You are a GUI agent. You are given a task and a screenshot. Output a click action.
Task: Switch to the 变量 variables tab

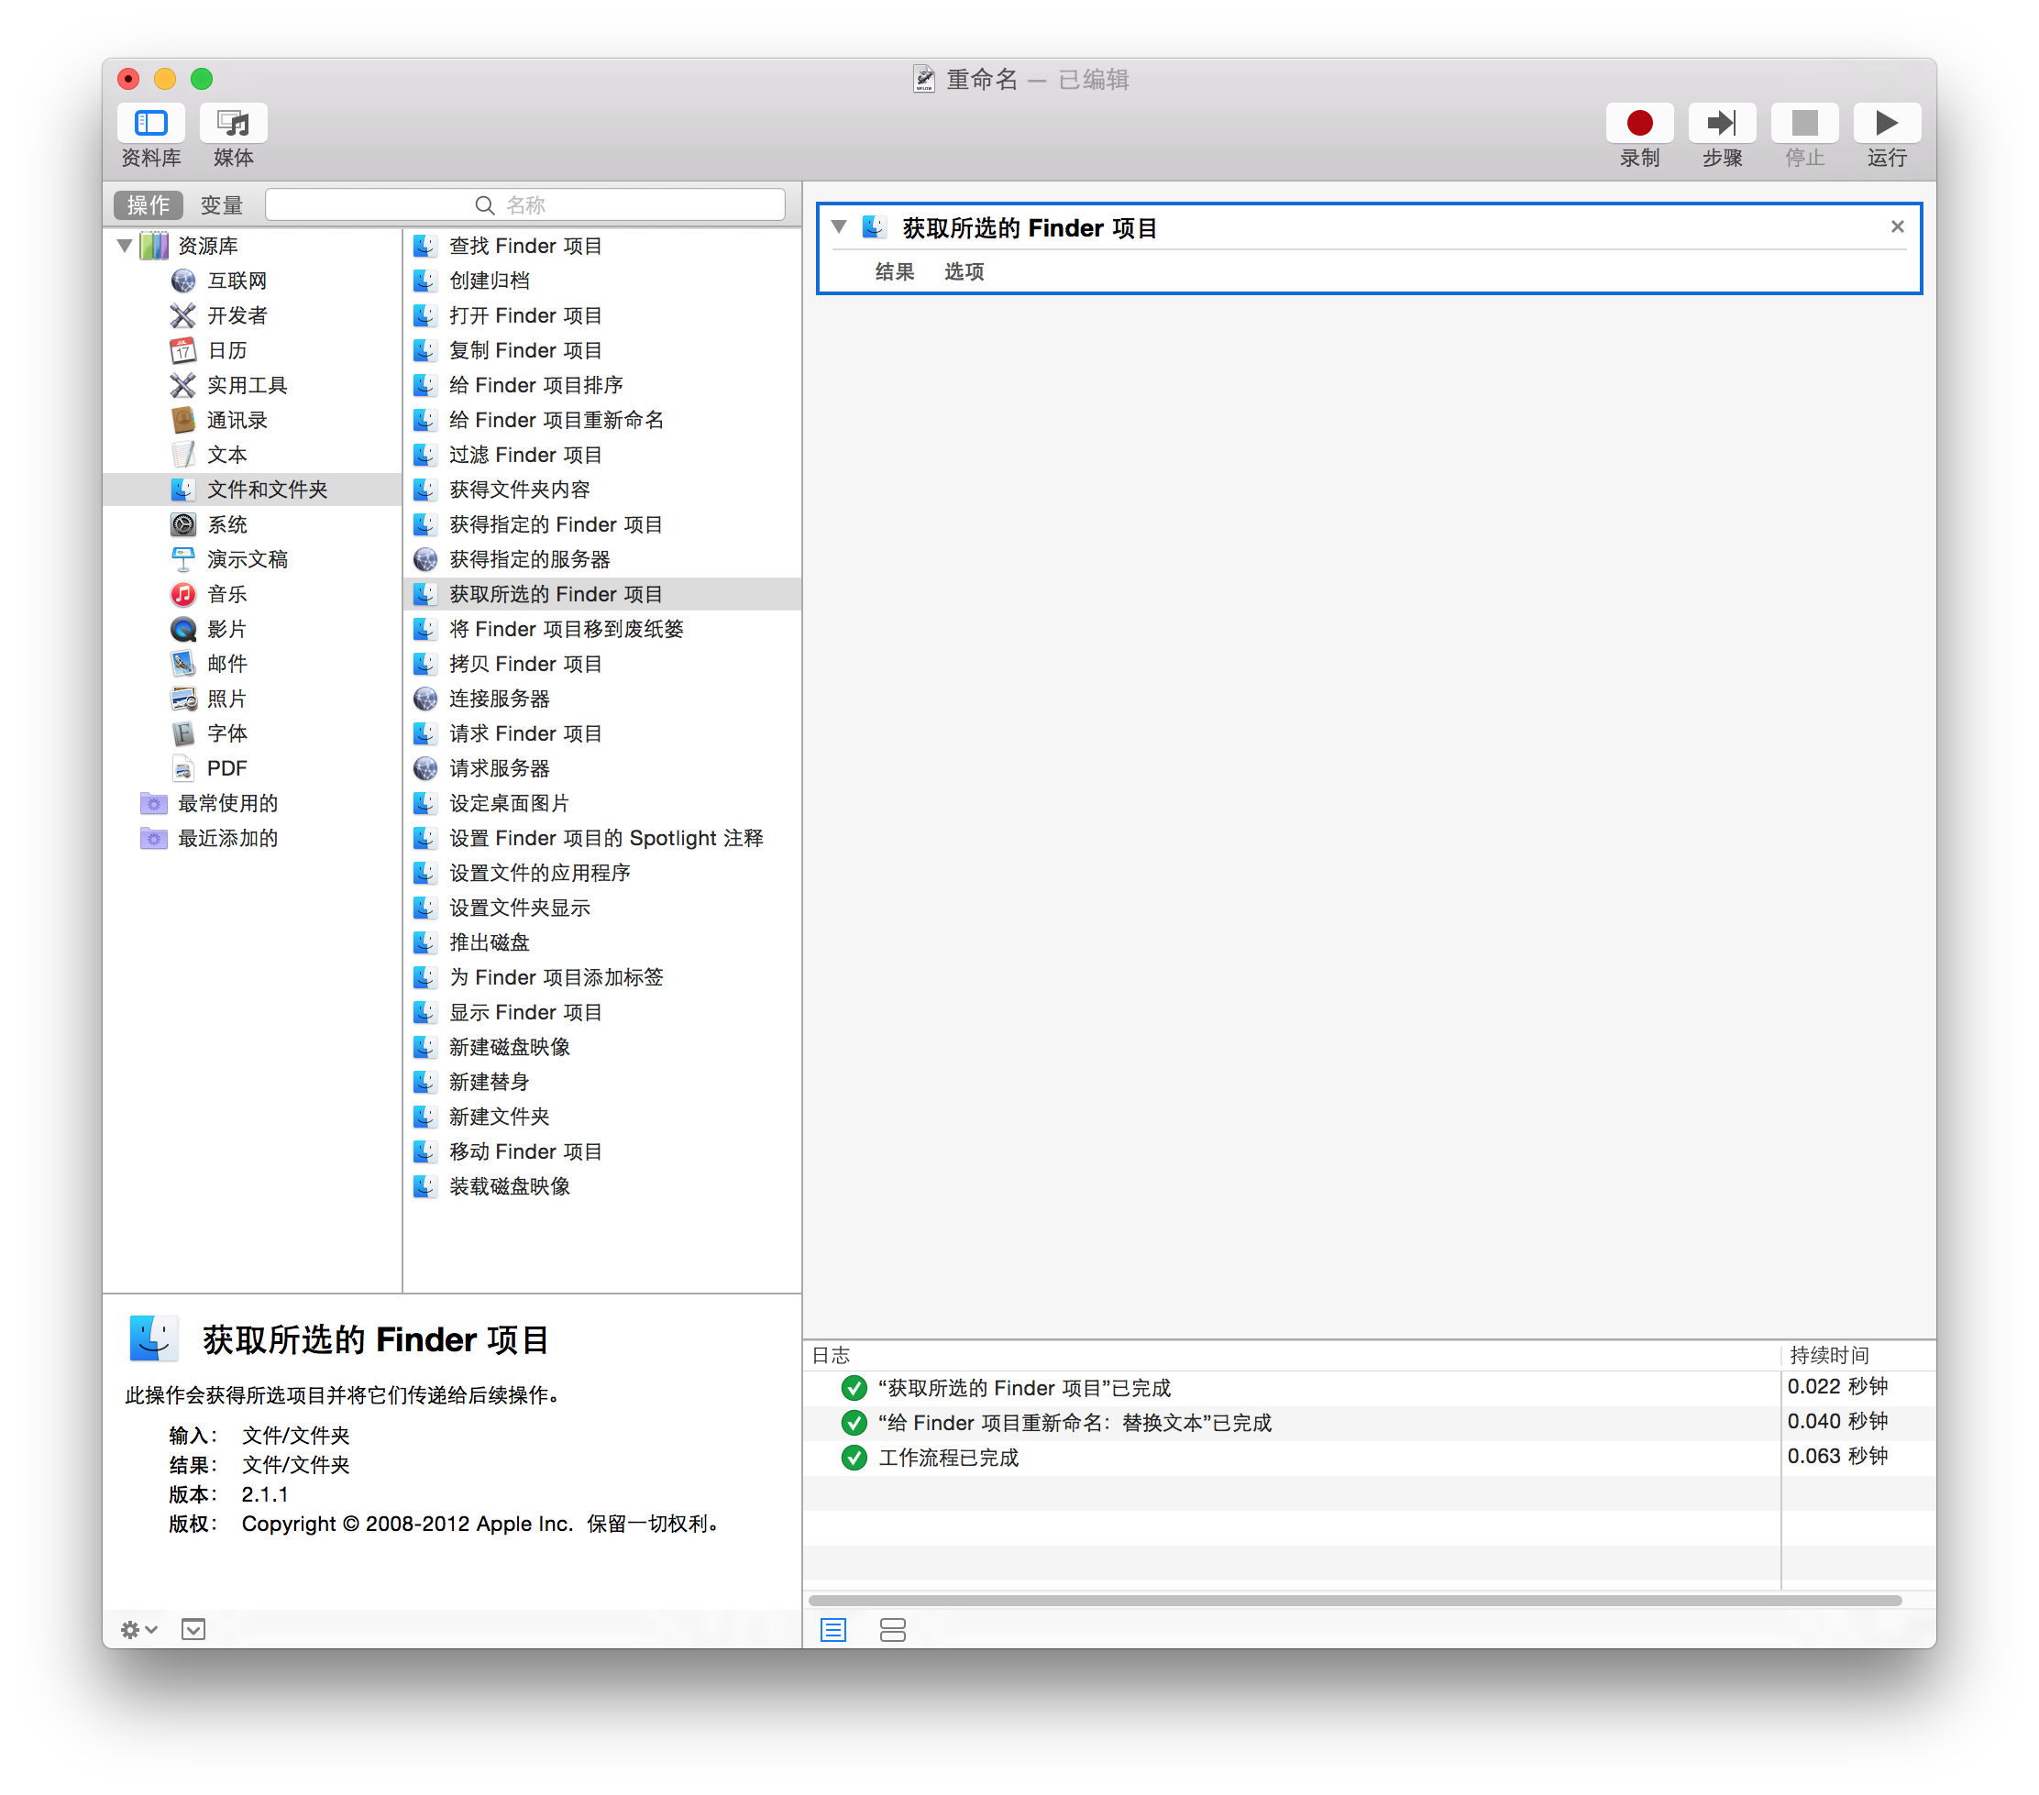pyautogui.click(x=222, y=204)
